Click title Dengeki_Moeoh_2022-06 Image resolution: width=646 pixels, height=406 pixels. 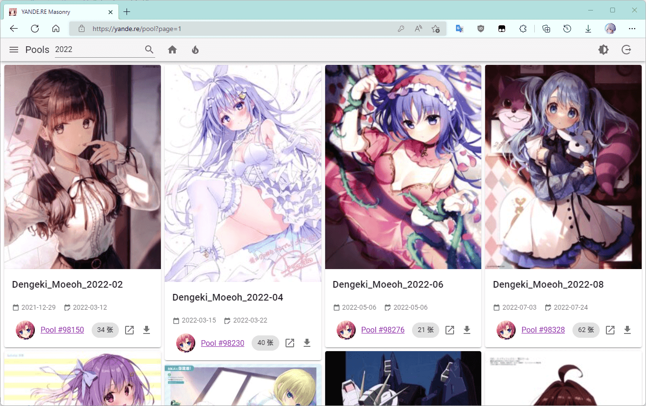[388, 284]
